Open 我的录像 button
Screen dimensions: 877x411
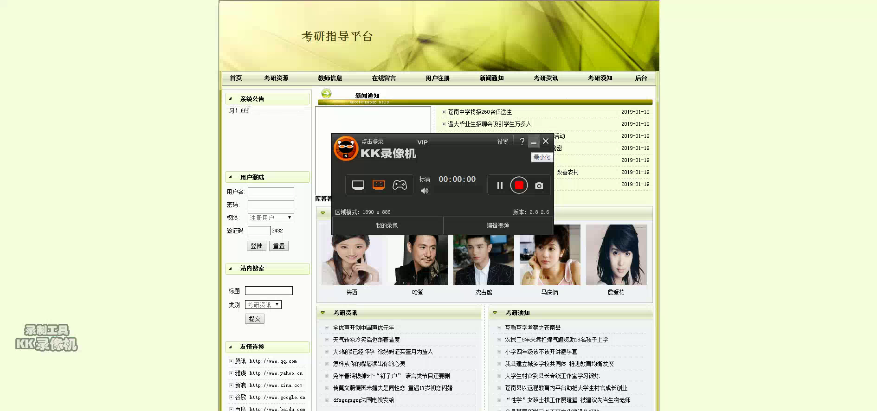pyautogui.click(x=387, y=225)
